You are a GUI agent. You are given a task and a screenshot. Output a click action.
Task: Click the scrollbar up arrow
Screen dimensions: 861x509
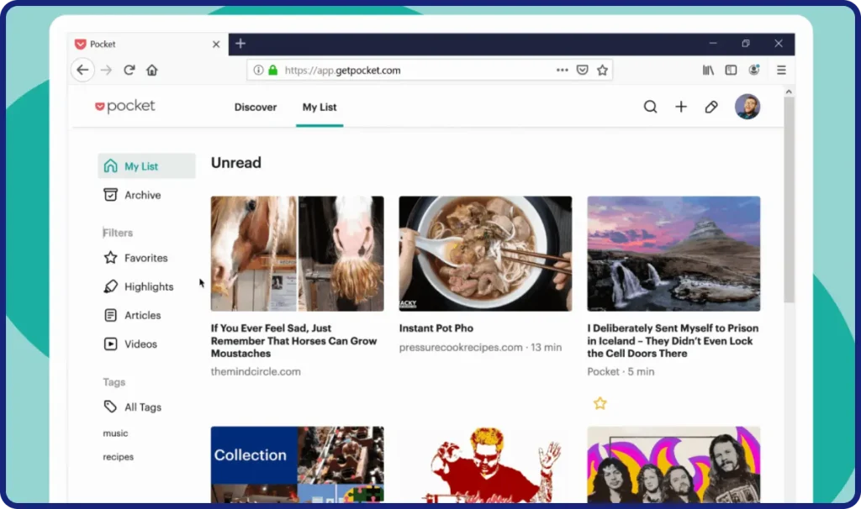(x=789, y=92)
